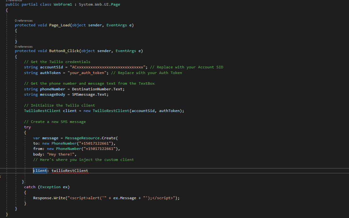Click the MessageResource class name
Screen dimensions: 349x218
tap(82, 138)
